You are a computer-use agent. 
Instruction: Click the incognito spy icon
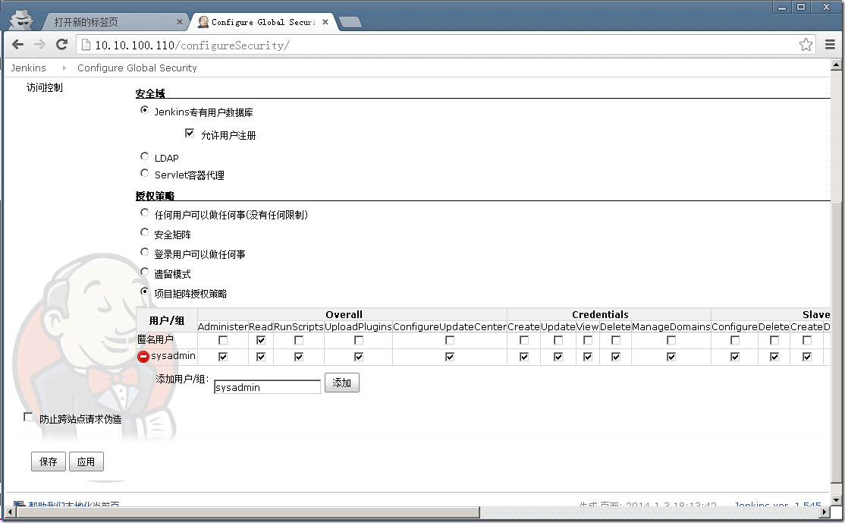click(x=21, y=20)
